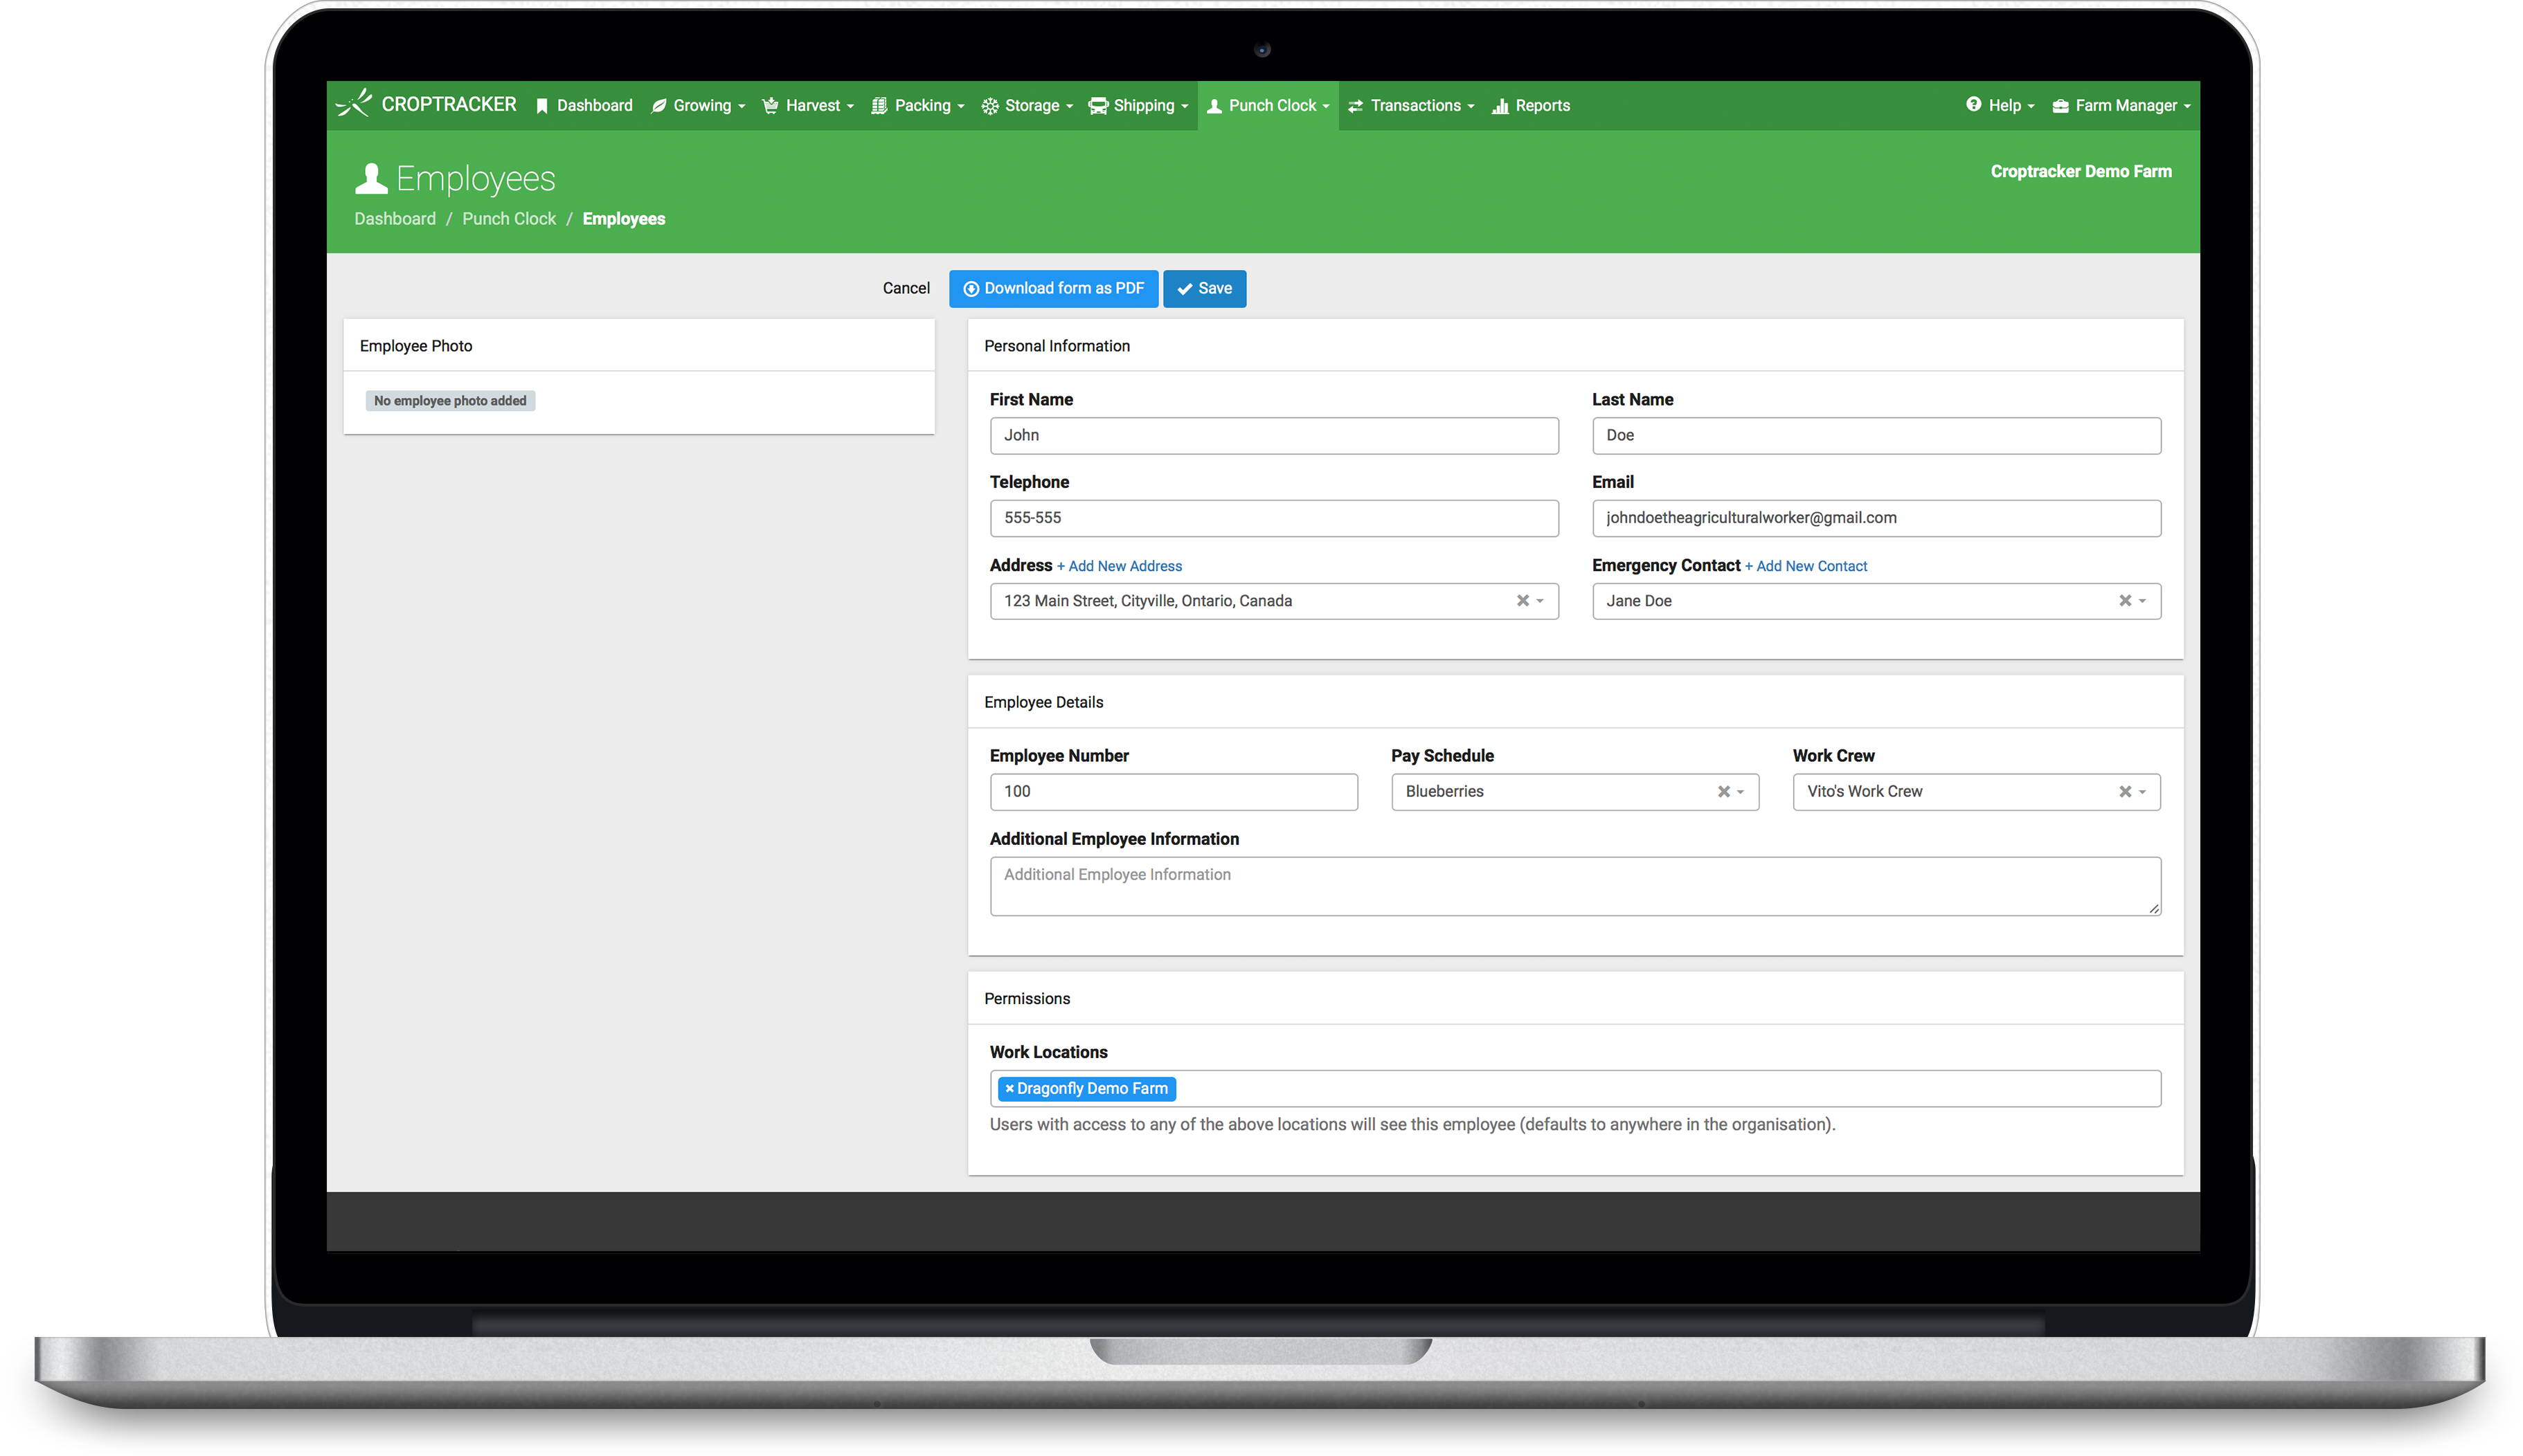
Task: Click the checkmark icon on Save button
Action: click(x=1185, y=289)
